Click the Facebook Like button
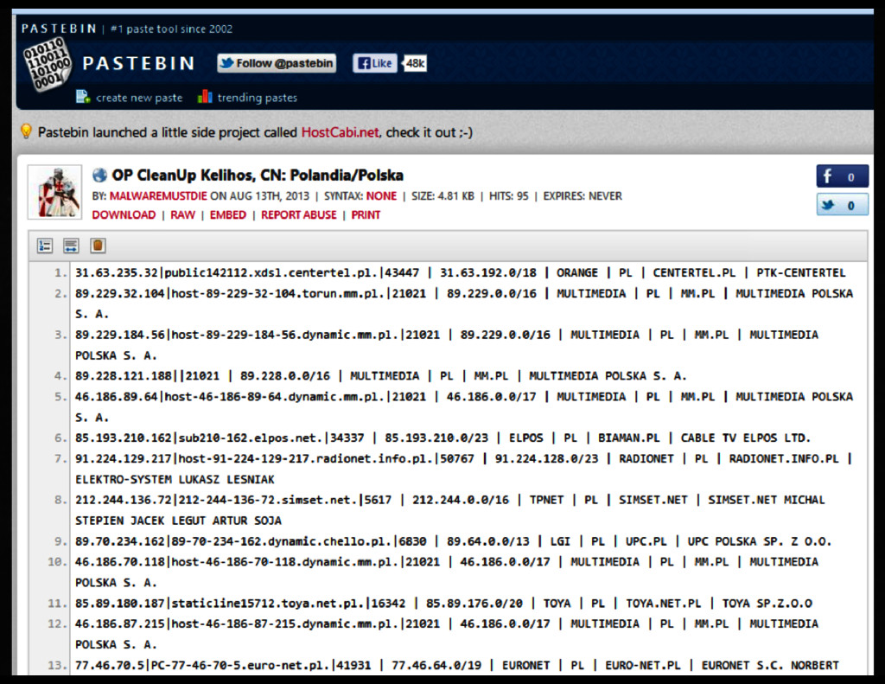The height and width of the screenshot is (684, 885). click(375, 63)
